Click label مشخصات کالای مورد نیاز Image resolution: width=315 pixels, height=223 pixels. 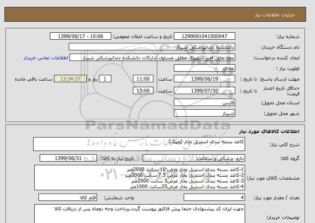point(273,178)
